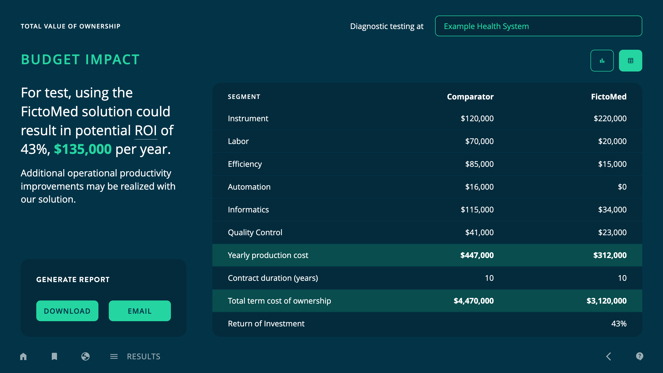The image size is (663, 373).
Task: Click the underlined ROI term for its definition
Action: [x=146, y=130]
